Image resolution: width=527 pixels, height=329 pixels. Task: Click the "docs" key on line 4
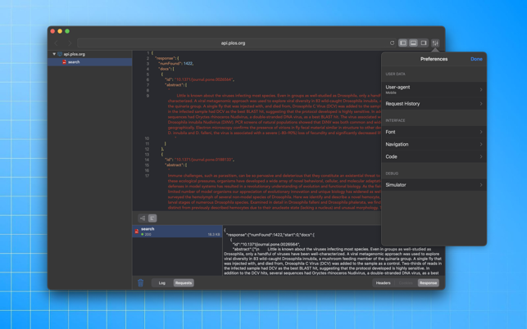tap(165, 69)
